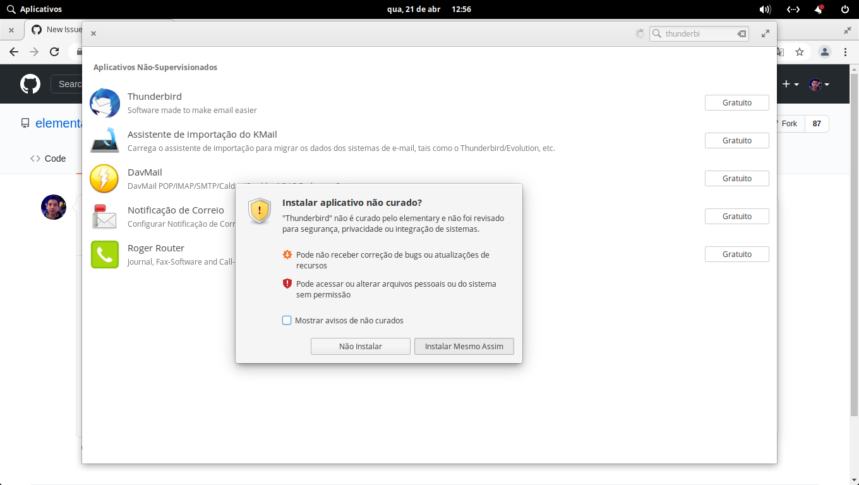The image size is (859, 485).
Task: Open the browser three-dot menu
Action: (x=845, y=52)
